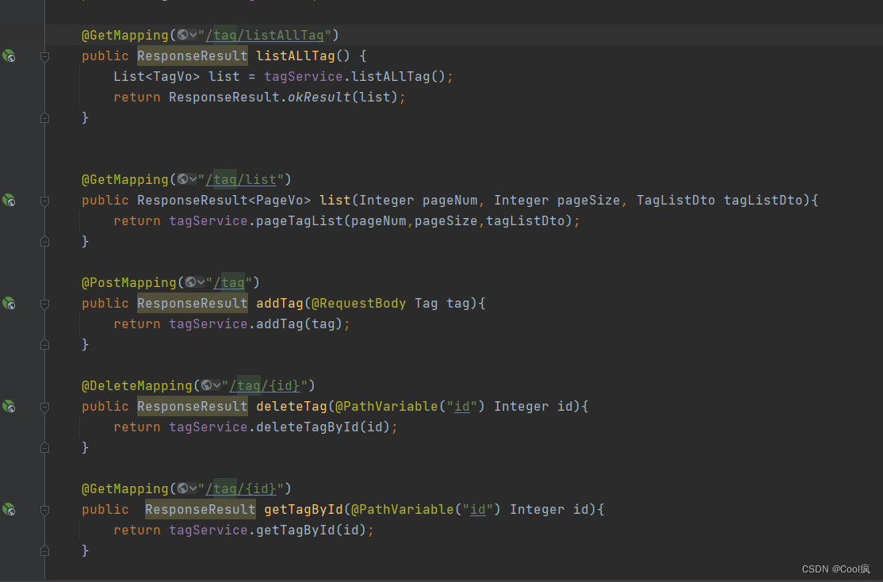Click fold end marker closing addTag method
Image resolution: width=883 pixels, height=582 pixels.
[x=44, y=345]
